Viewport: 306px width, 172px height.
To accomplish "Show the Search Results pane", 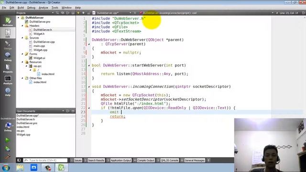I will point(94,161).
